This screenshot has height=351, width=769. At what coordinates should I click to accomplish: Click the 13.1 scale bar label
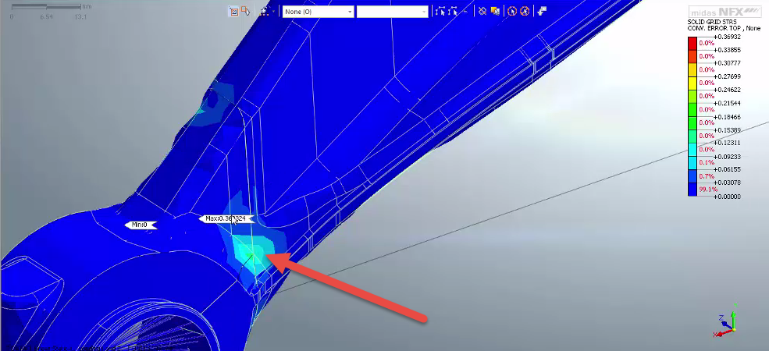(x=81, y=16)
